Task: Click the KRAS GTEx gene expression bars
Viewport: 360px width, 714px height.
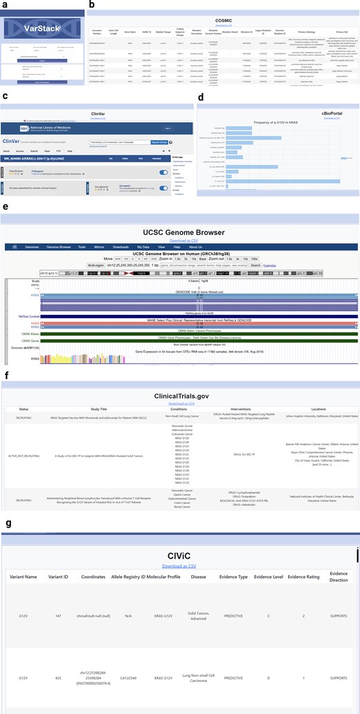Action: click(83, 359)
